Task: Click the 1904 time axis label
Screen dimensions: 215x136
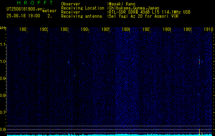Action: [85, 29]
